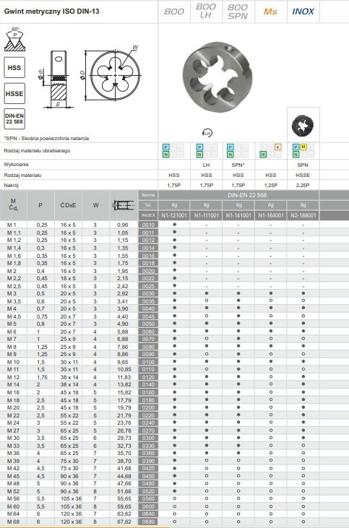Click the HSSE badge icon
Screen dimensions: 349x528
(14, 93)
